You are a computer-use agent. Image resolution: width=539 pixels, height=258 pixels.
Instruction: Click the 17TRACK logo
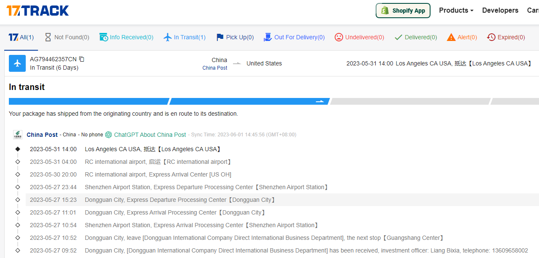pyautogui.click(x=38, y=11)
